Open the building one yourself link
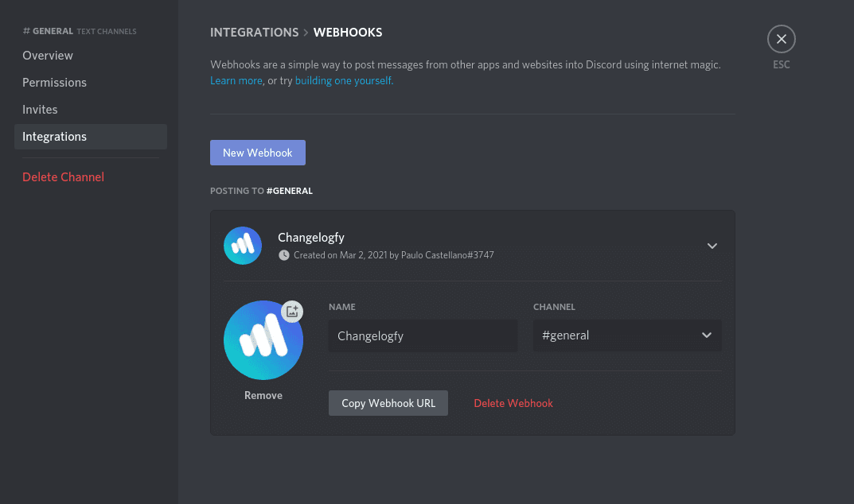 (x=344, y=80)
